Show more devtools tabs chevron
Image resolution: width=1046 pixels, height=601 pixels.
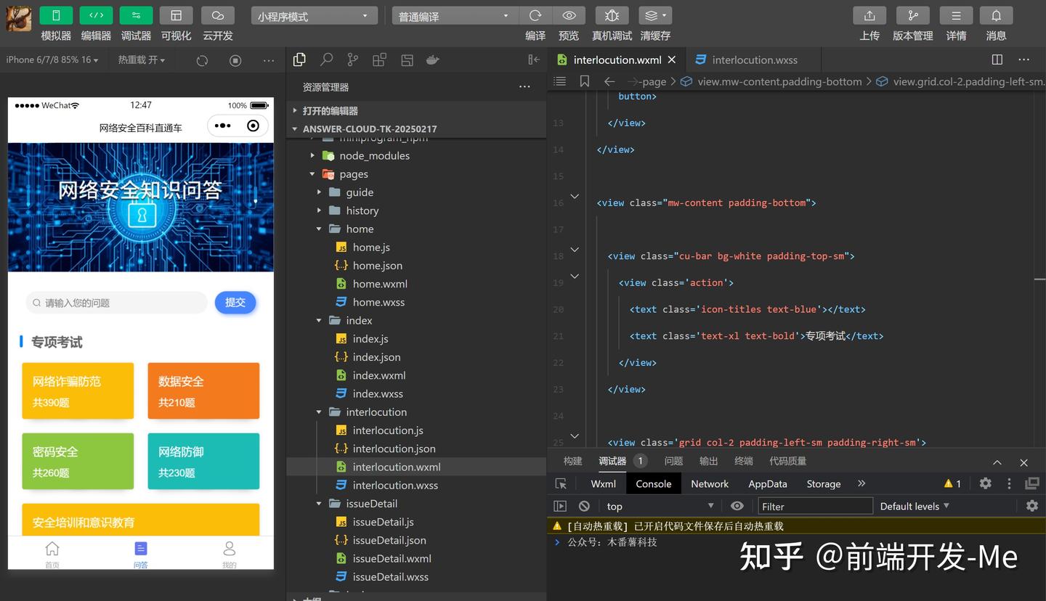pos(861,483)
